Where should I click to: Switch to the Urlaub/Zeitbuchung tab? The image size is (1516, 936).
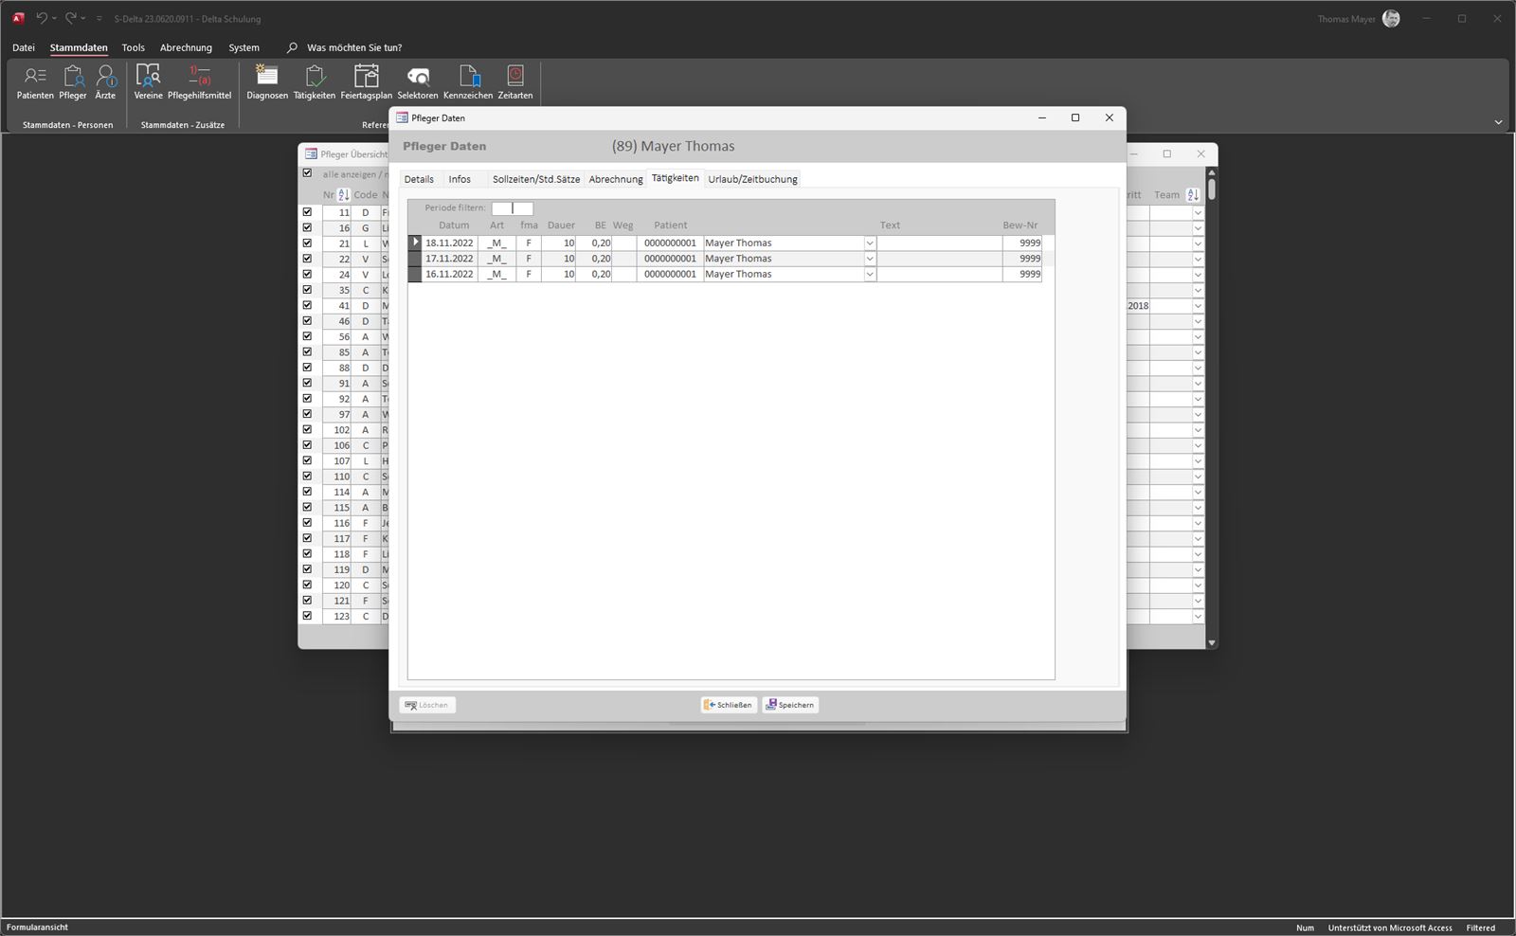(752, 179)
